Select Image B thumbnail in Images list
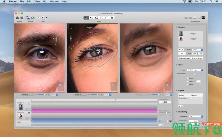Viewport: 222px width, 137px height. pyautogui.click(x=181, y=39)
